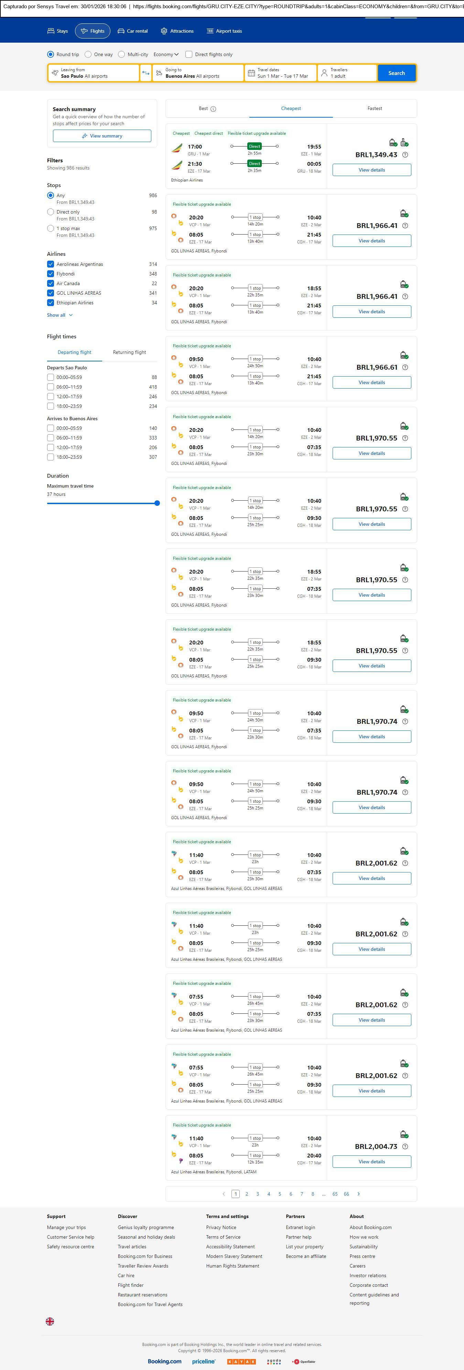The image size is (464, 1370).
Task: Click the Maximum travel time slider handle
Action: (157, 503)
